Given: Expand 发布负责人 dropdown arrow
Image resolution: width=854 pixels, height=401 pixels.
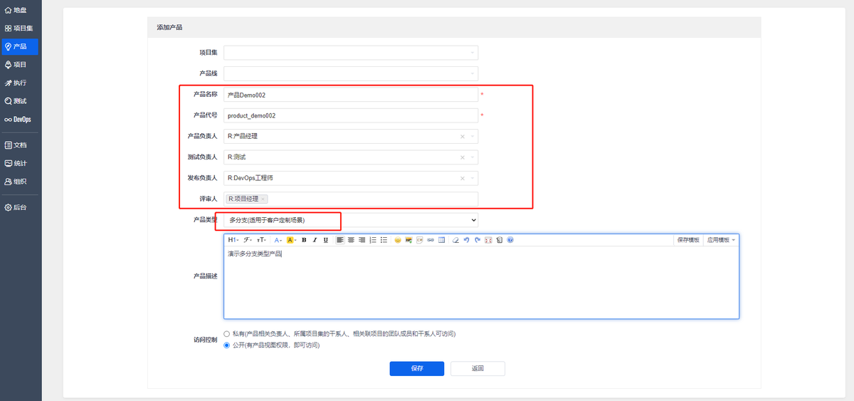Looking at the screenshot, I should point(473,178).
